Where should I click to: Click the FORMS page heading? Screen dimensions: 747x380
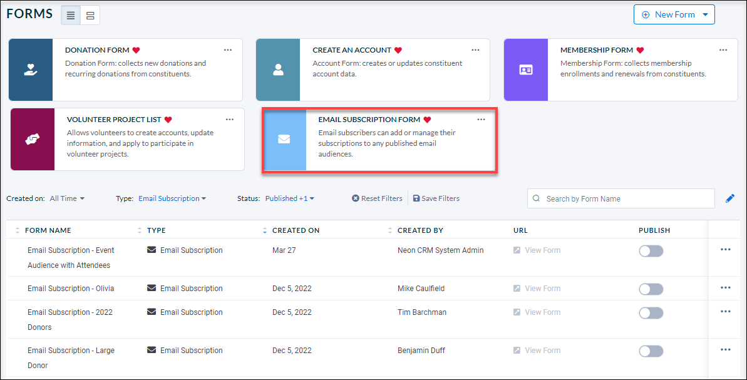click(29, 14)
